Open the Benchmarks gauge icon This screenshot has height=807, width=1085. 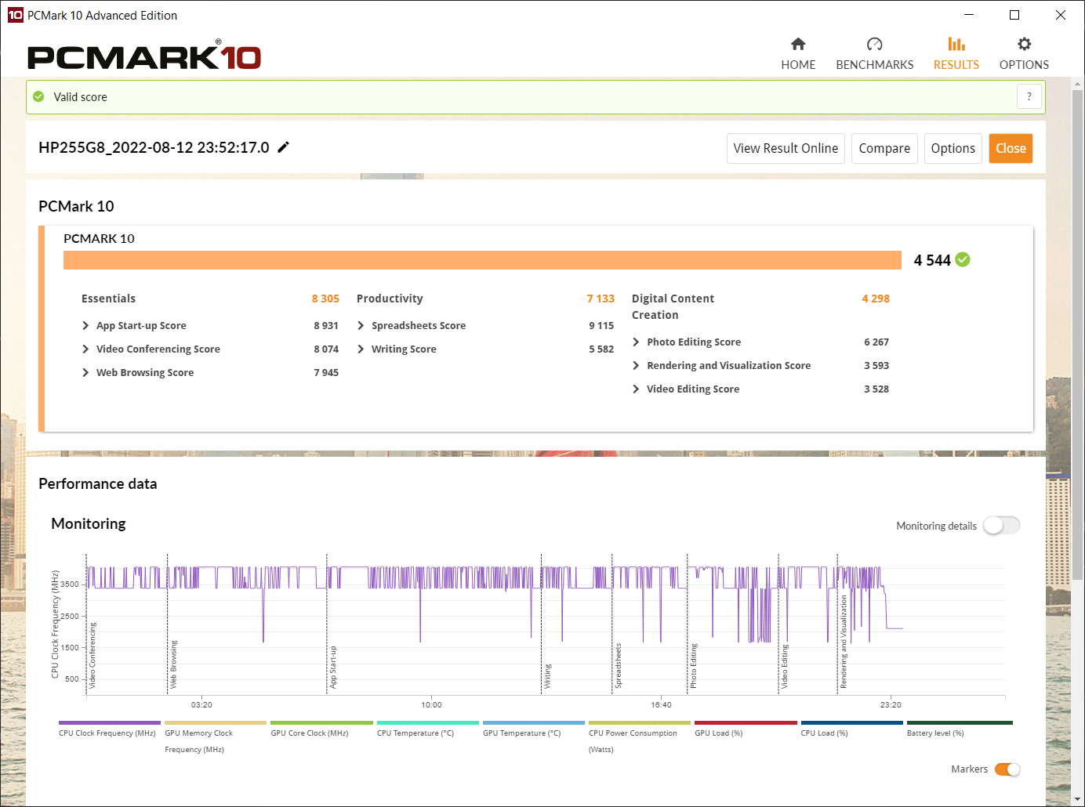pyautogui.click(x=874, y=45)
